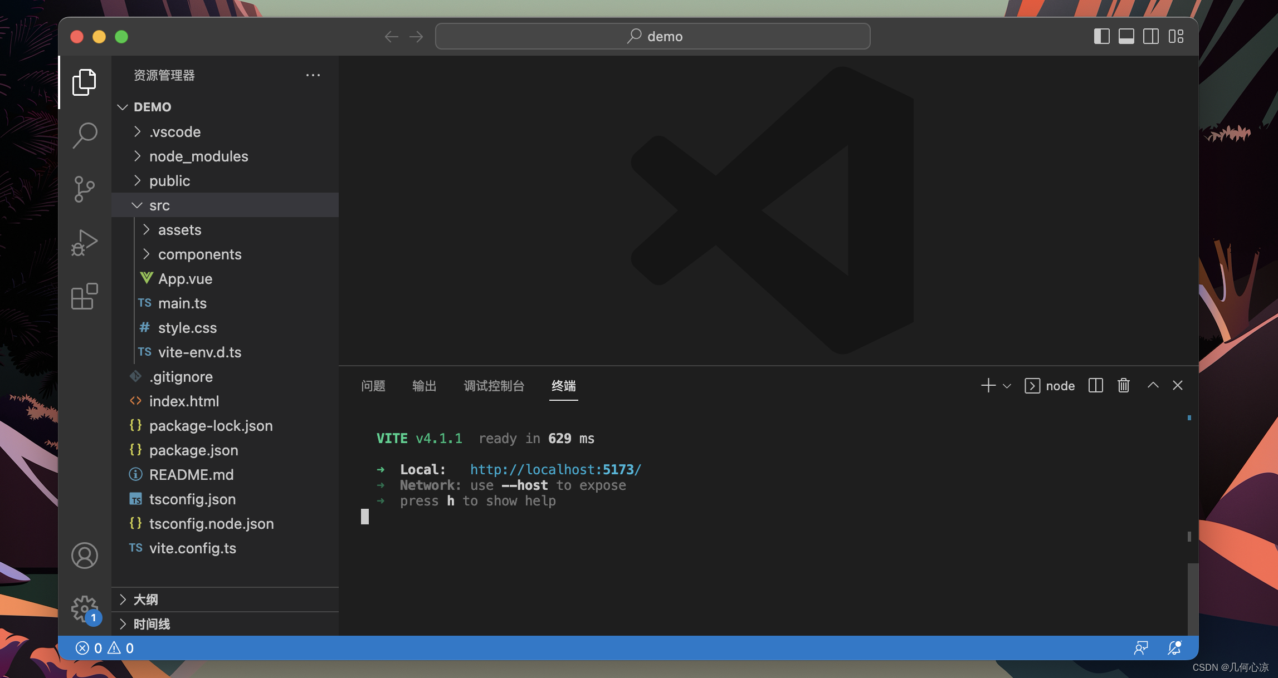Open tsconfig.json file
The width and height of the screenshot is (1278, 678).
tap(225, 499)
